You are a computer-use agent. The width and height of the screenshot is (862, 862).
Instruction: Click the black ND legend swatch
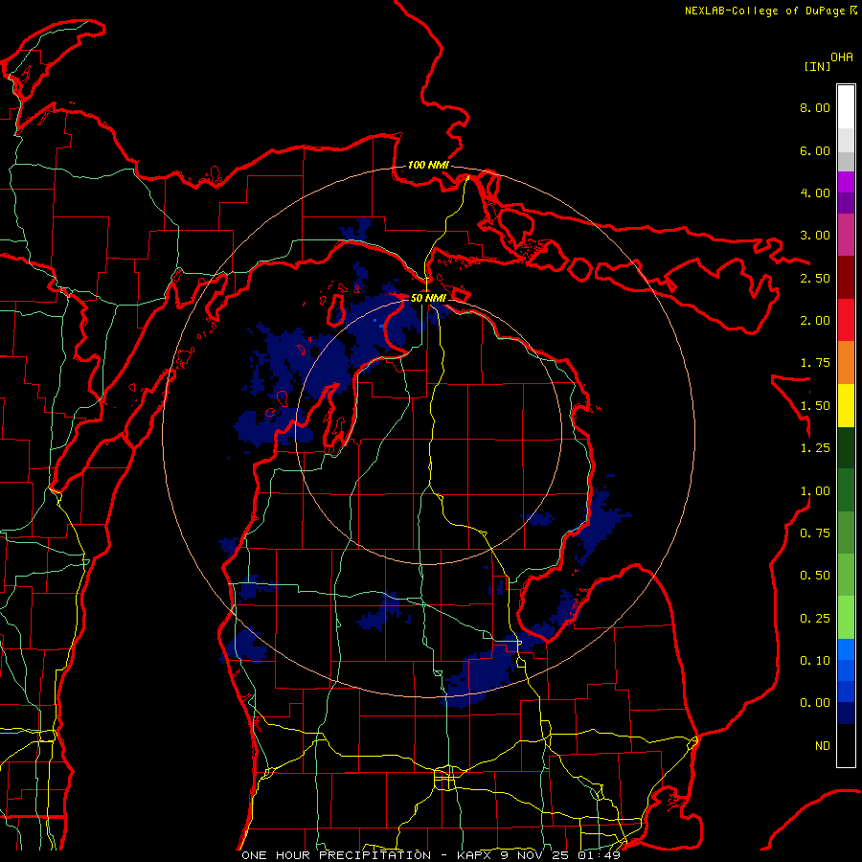846,745
